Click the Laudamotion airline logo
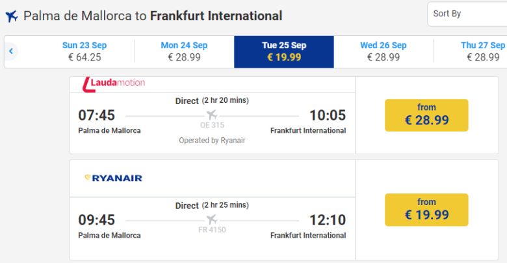 point(114,83)
